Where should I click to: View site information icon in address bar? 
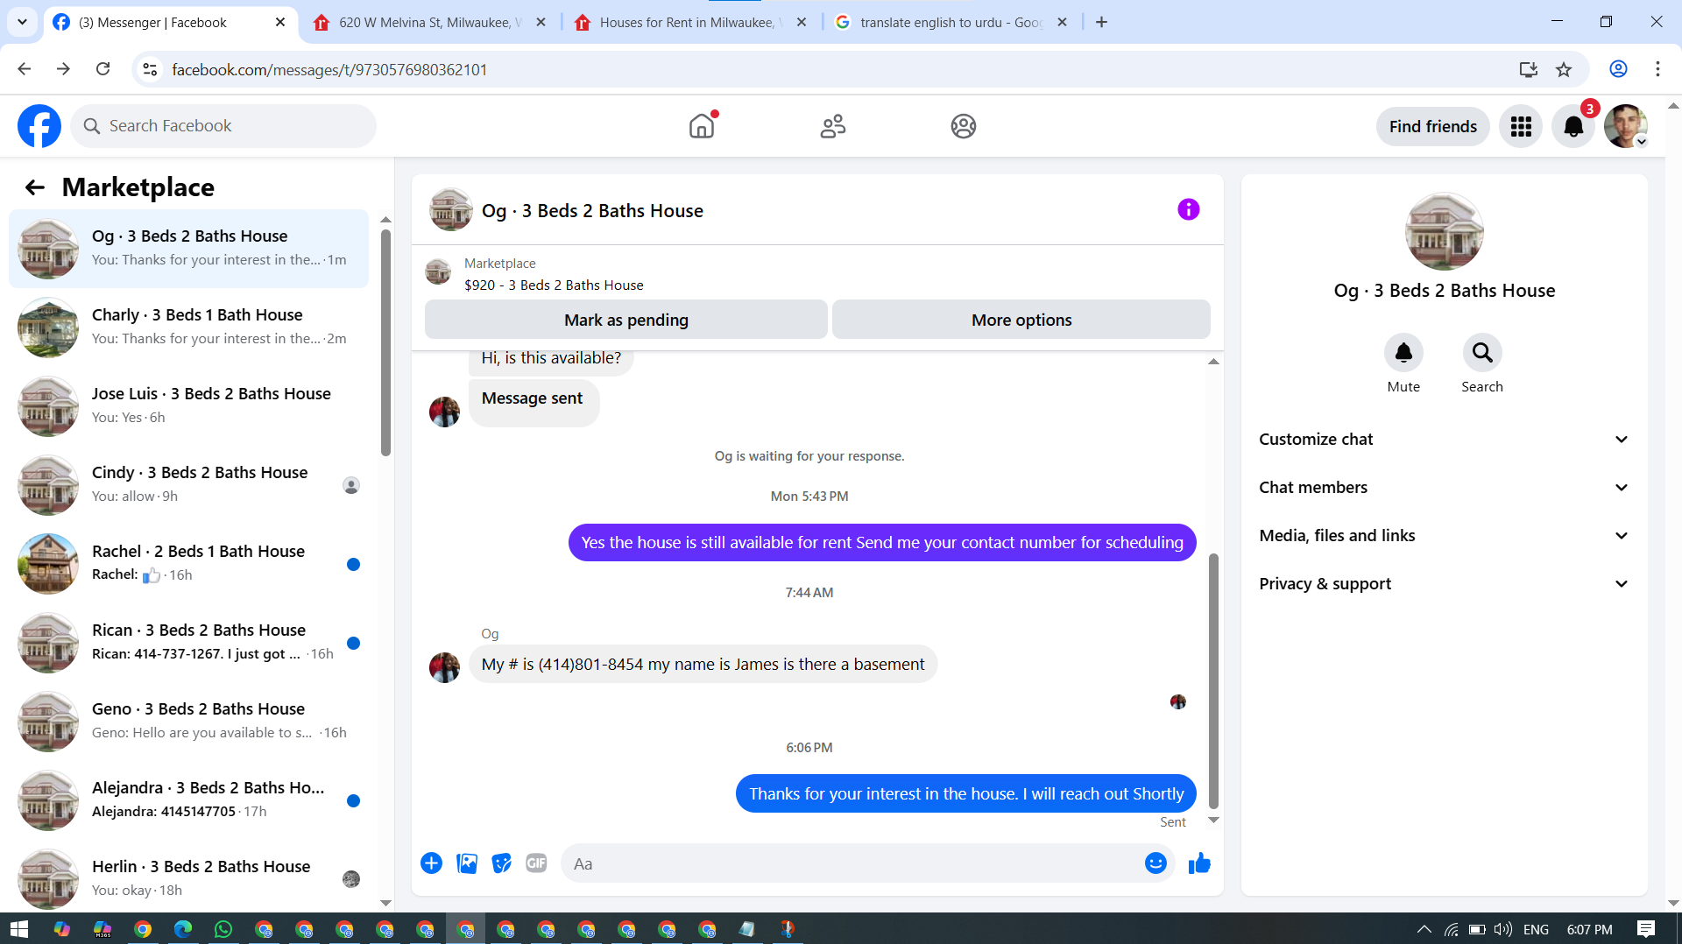tap(150, 69)
